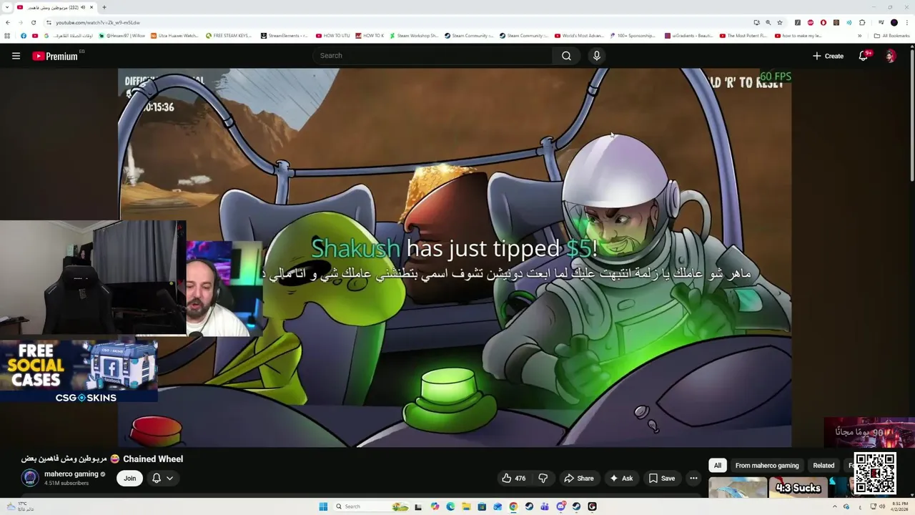View site information icon in address bar
Image resolution: width=915 pixels, height=515 pixels.
point(49,23)
